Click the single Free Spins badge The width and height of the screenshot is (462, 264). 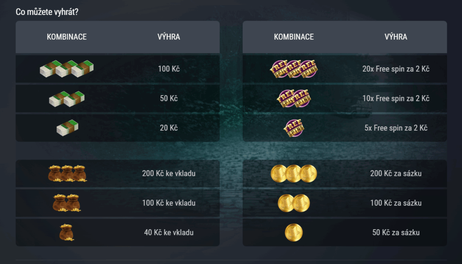[x=294, y=128]
